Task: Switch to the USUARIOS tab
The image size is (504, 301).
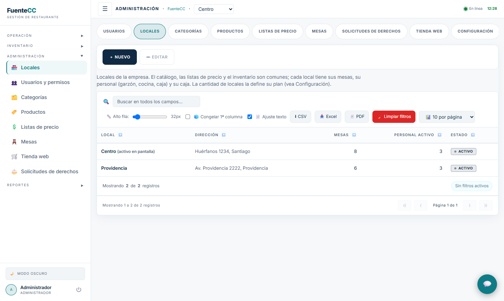Action: pyautogui.click(x=114, y=31)
